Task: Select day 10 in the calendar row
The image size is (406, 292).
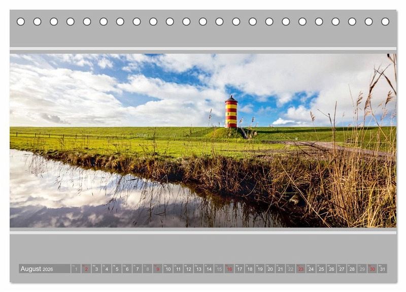Action: (167, 269)
